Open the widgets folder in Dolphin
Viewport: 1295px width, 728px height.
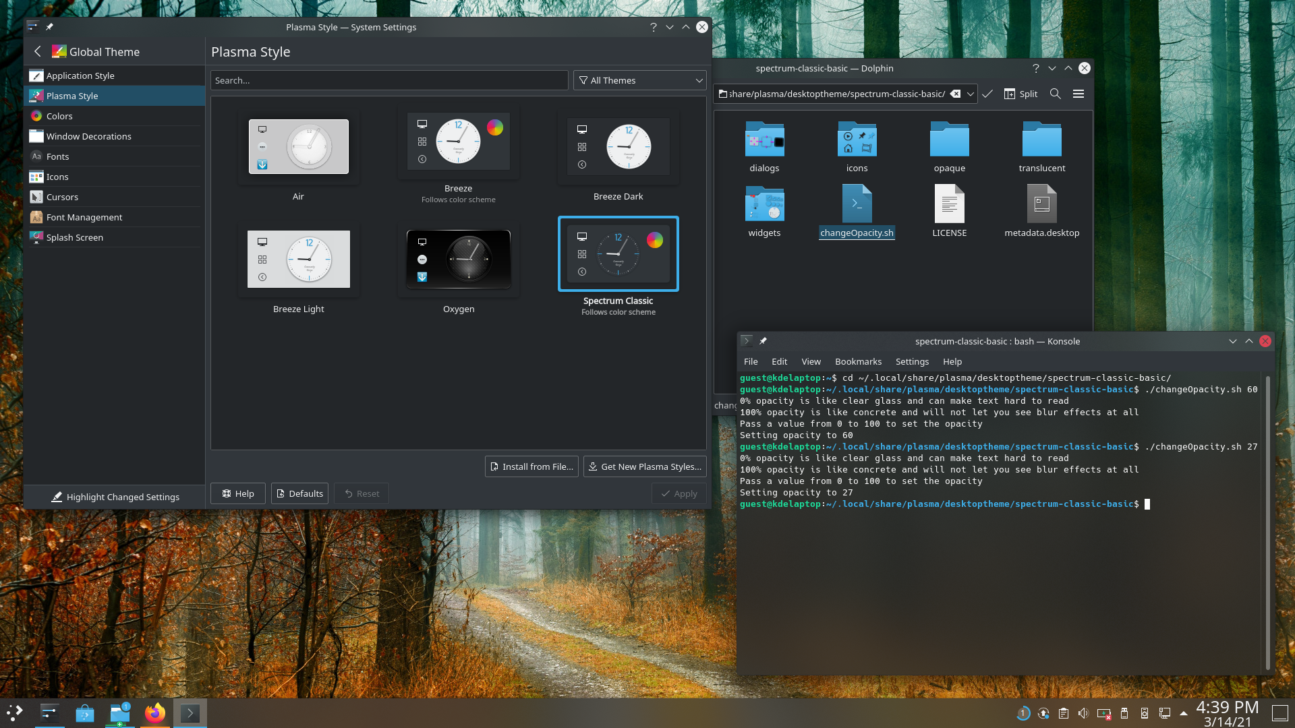point(764,212)
